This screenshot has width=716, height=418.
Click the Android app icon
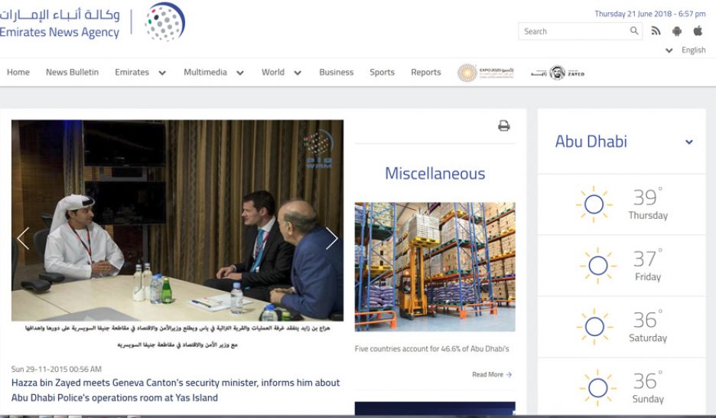pyautogui.click(x=676, y=31)
